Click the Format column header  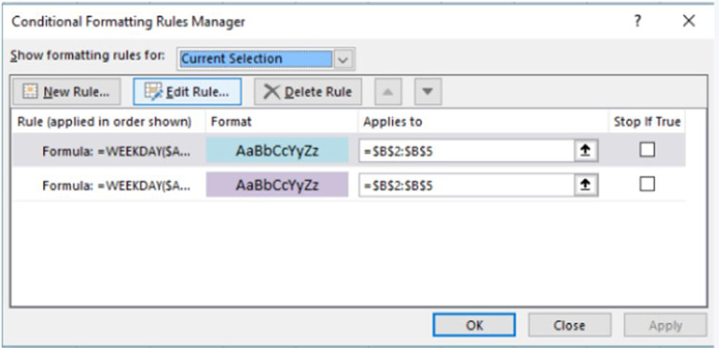pos(232,122)
